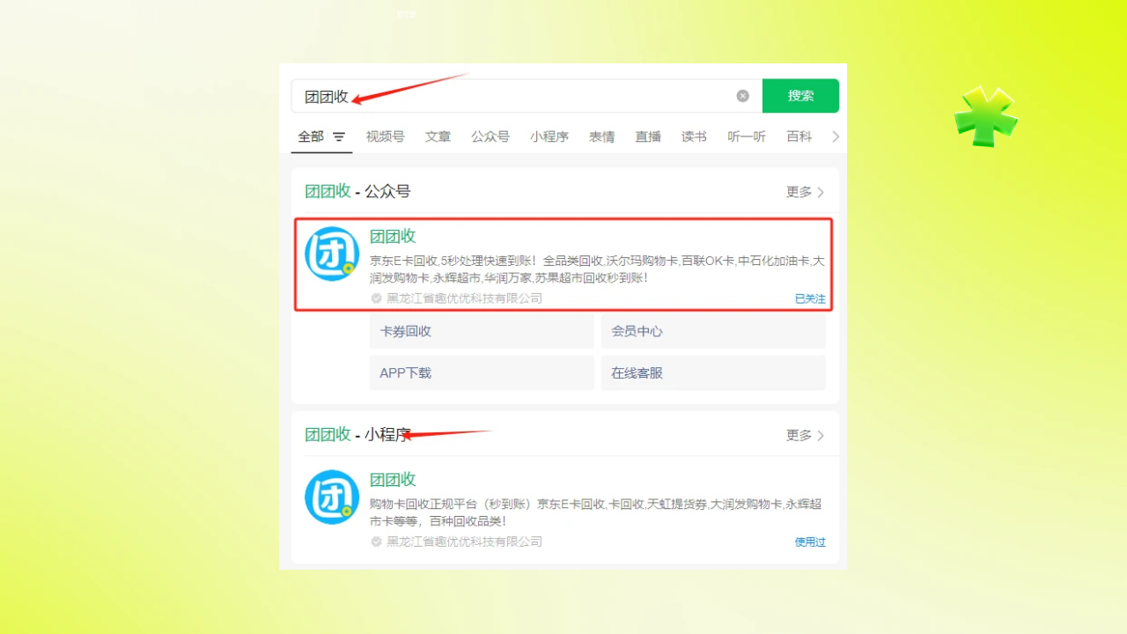Expand 更多 in the 小程序 section
Image resolution: width=1127 pixels, height=634 pixels.
point(806,435)
